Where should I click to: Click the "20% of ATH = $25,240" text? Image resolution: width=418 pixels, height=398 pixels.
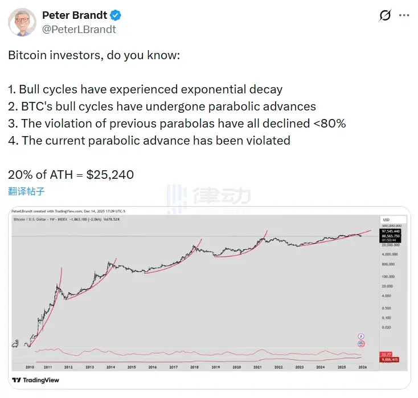coord(71,174)
